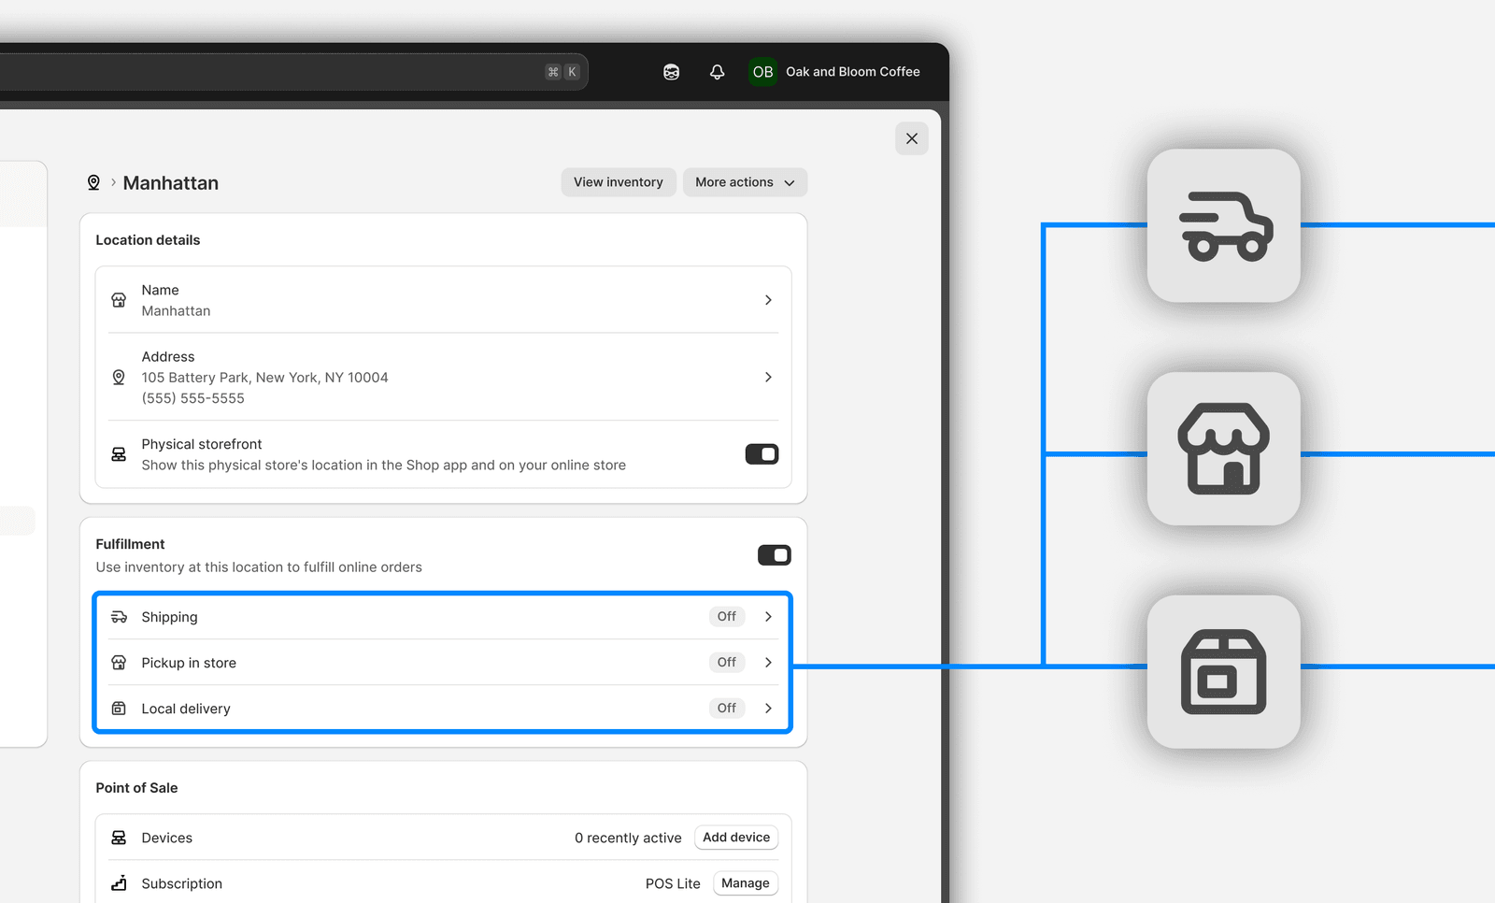Click the Oak and Bloom Coffee store name
Image resolution: width=1495 pixels, height=903 pixels.
(x=852, y=72)
